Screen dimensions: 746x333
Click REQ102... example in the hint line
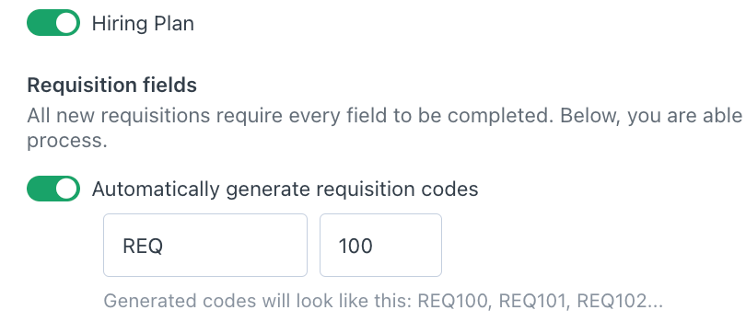pos(620,301)
